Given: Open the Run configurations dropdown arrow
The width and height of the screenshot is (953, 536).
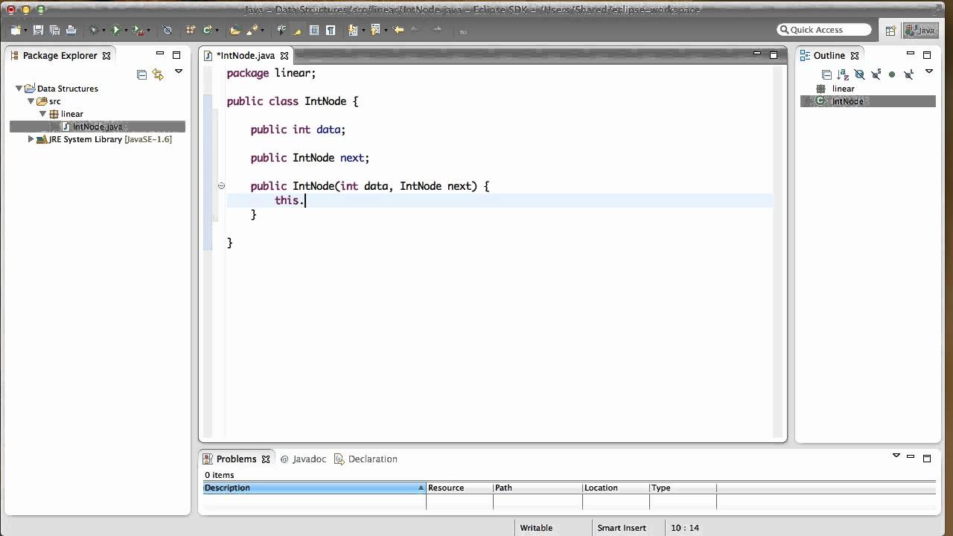Looking at the screenshot, I should [125, 31].
